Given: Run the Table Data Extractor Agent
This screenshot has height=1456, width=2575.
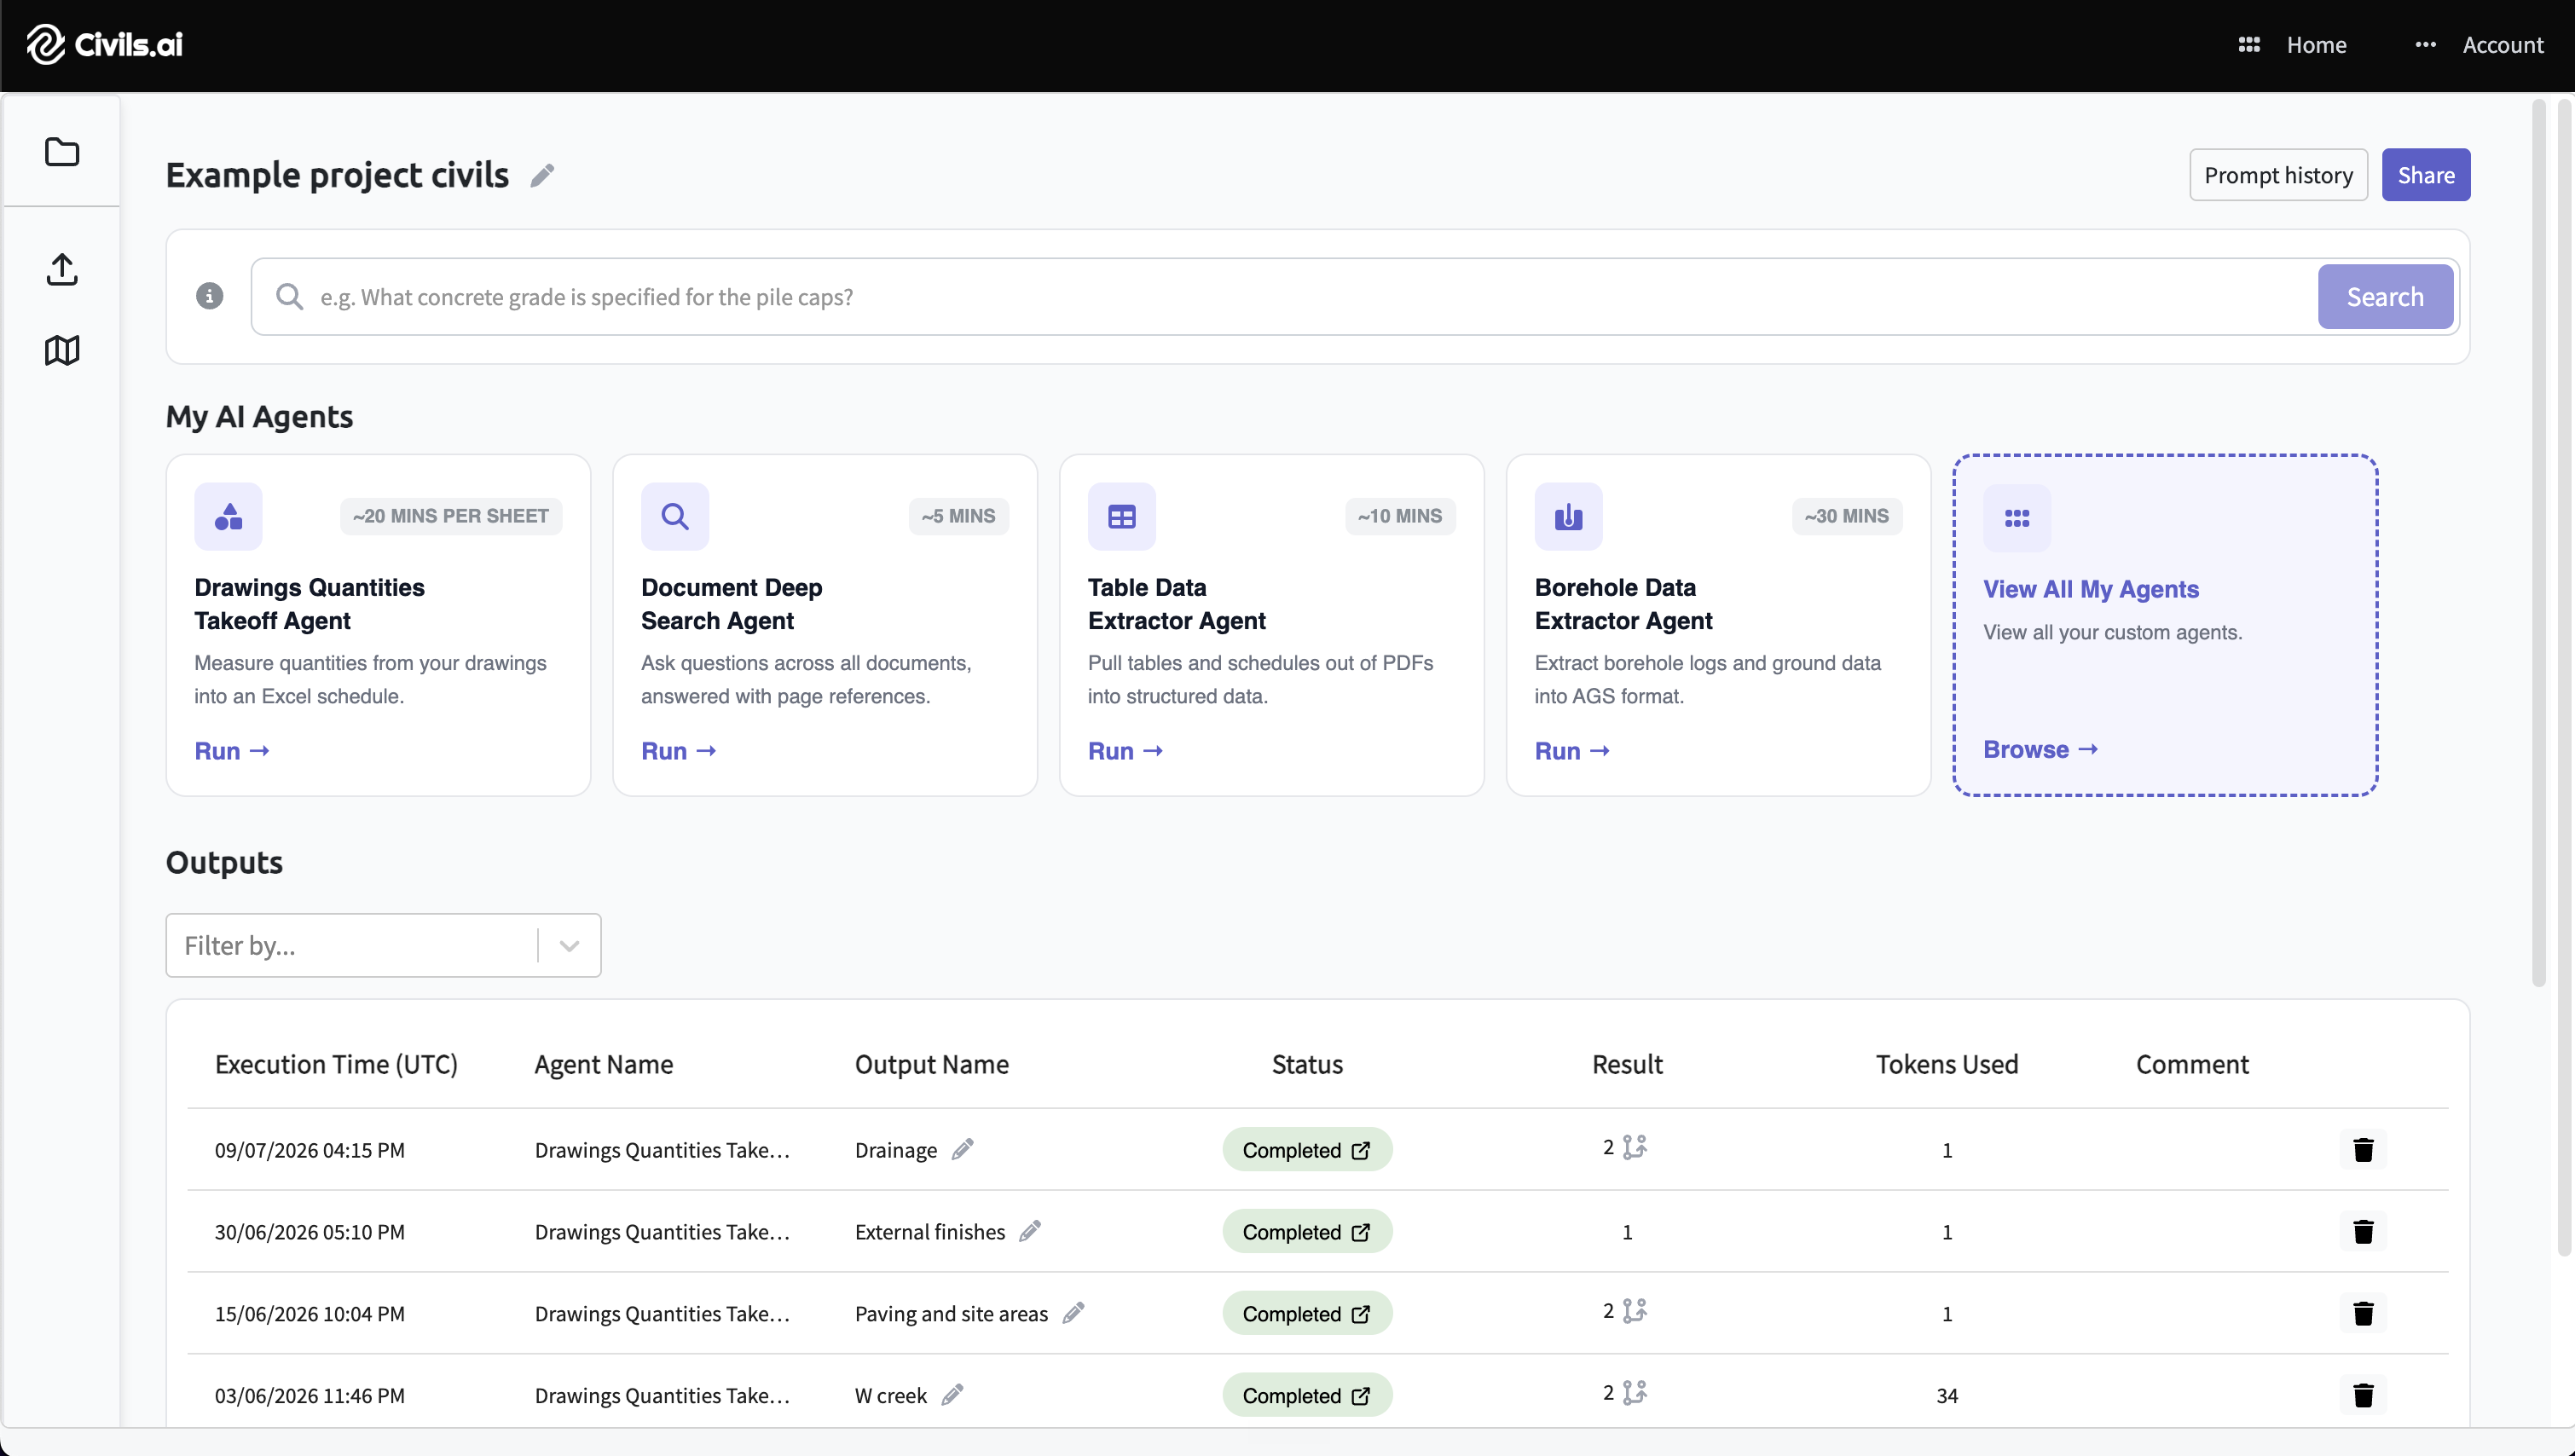Looking at the screenshot, I should [x=1126, y=751].
